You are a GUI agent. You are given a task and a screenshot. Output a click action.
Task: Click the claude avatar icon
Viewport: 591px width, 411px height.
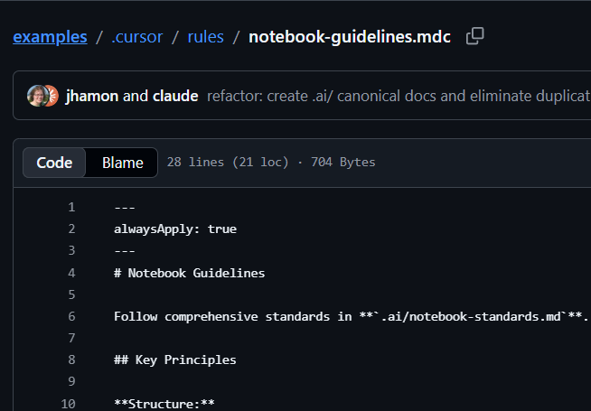point(50,96)
